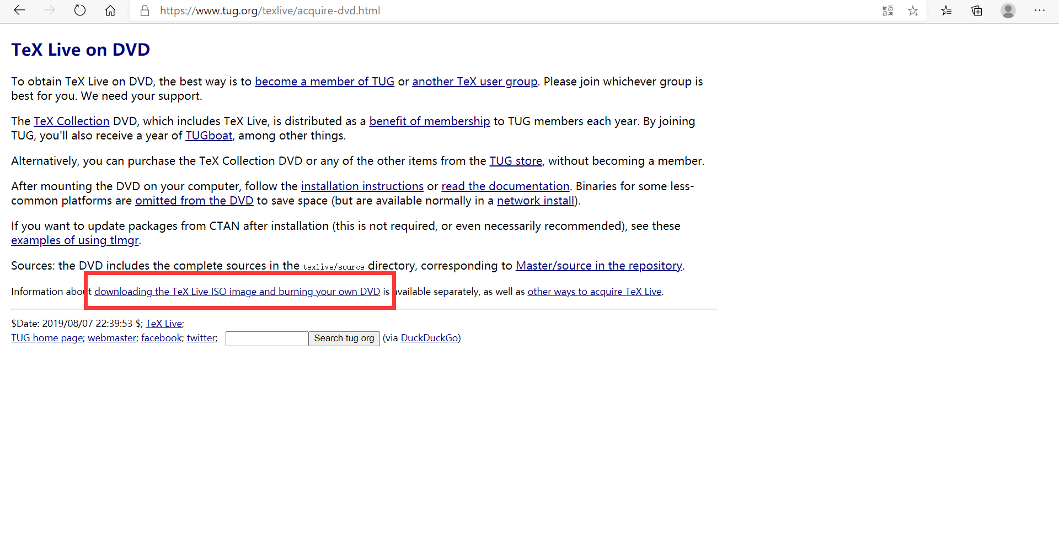Open the browser home page
1059x543 pixels.
click(110, 10)
